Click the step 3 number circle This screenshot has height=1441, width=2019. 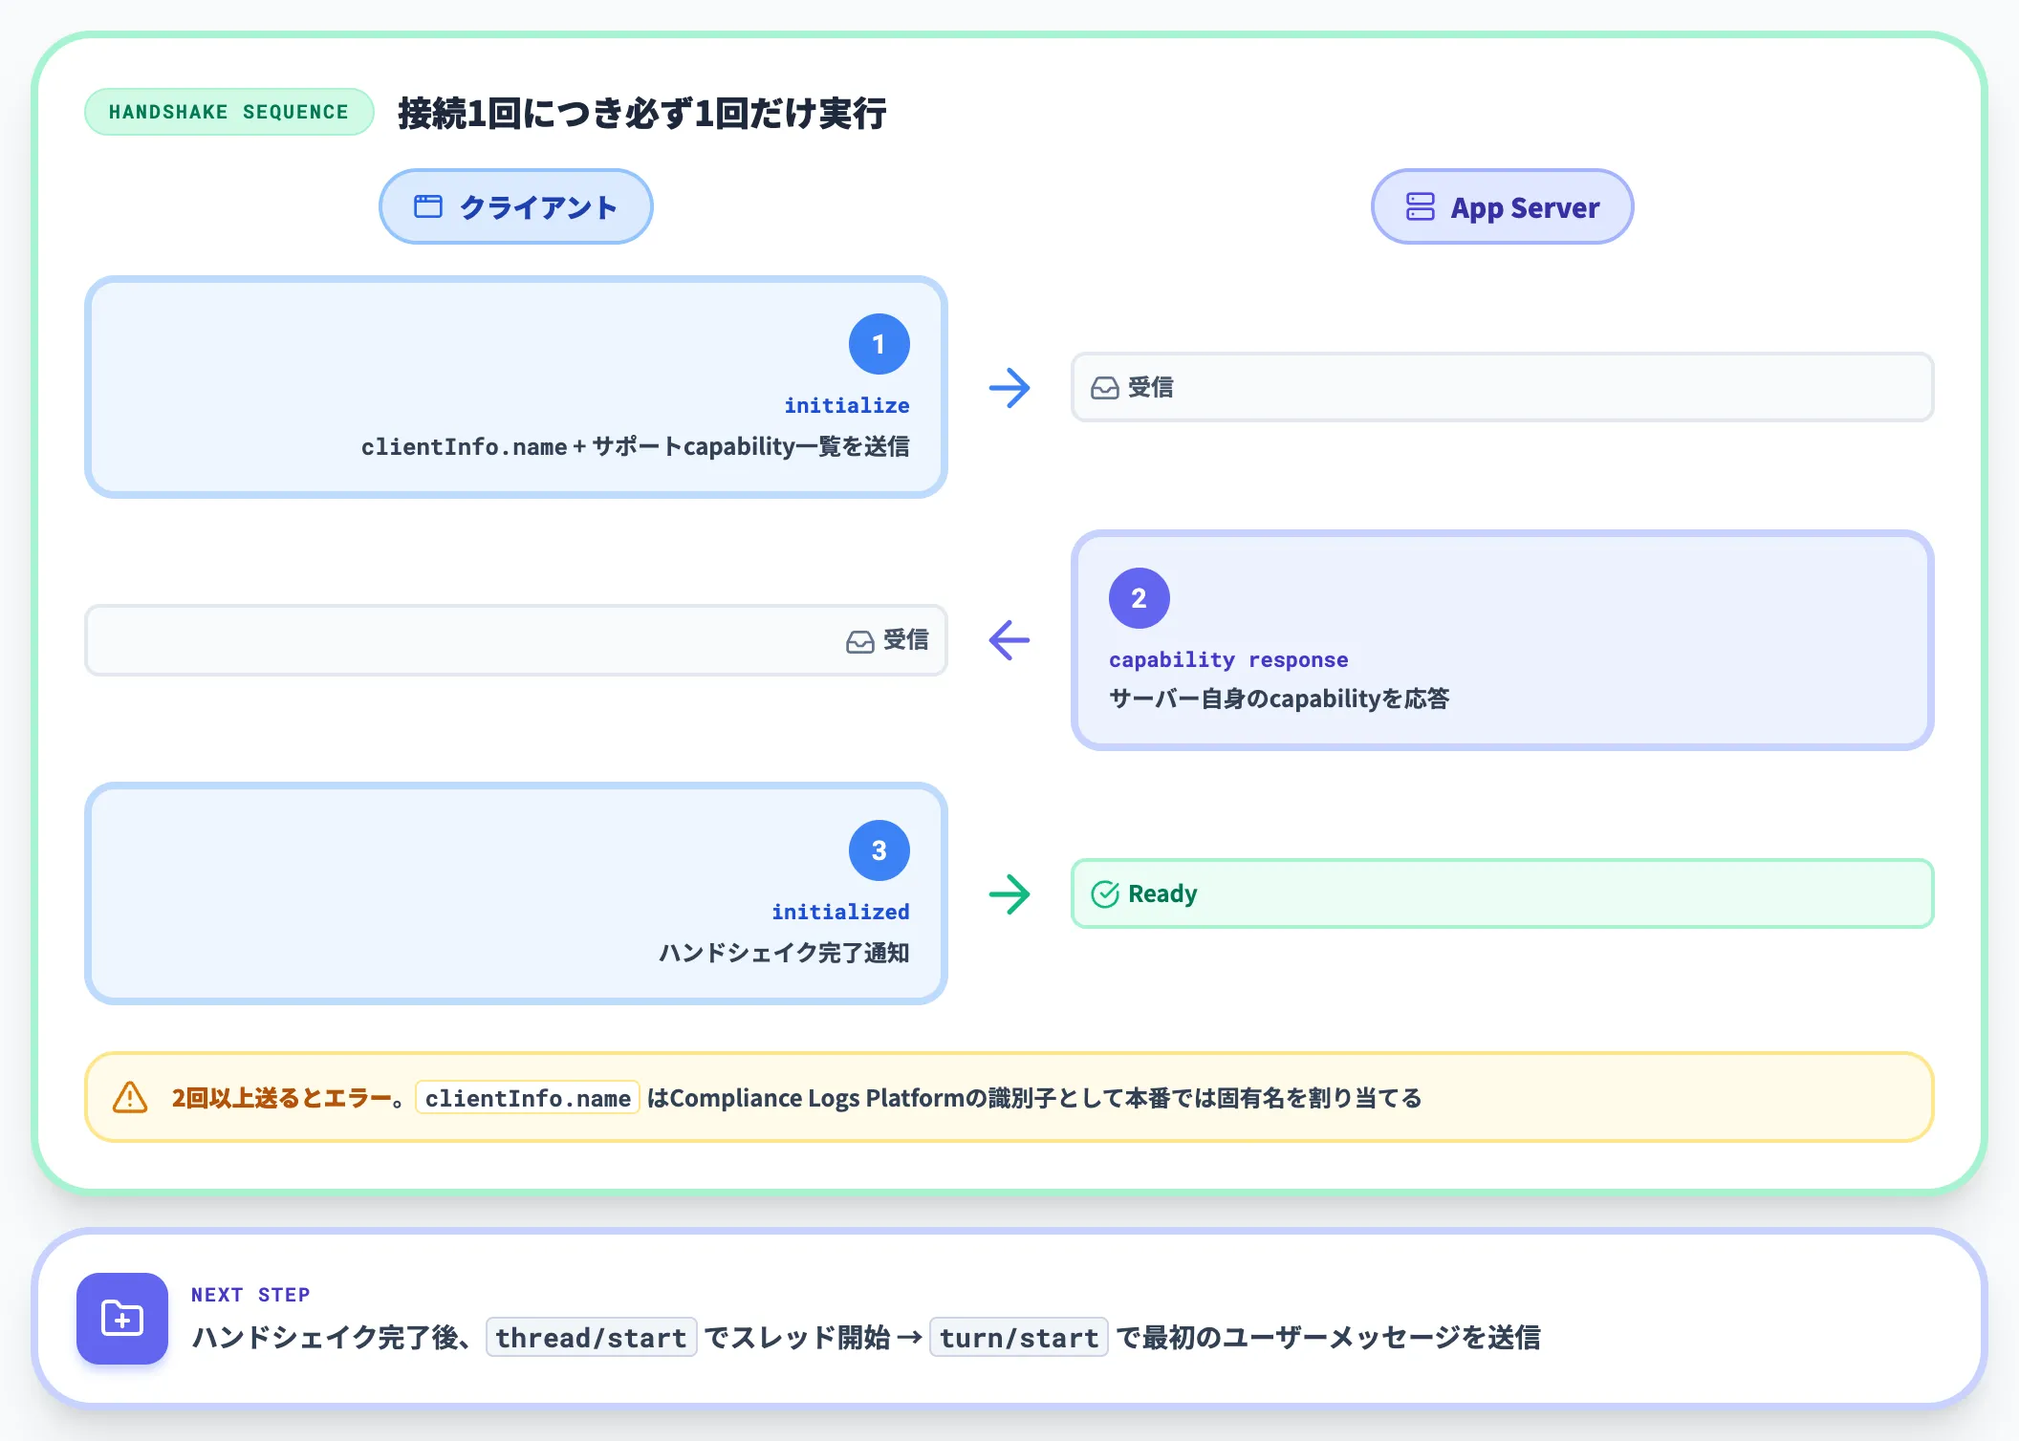click(879, 850)
